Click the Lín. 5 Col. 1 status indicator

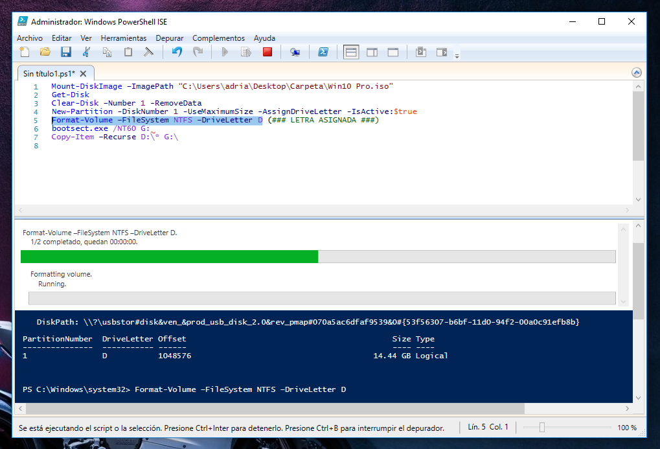(488, 427)
